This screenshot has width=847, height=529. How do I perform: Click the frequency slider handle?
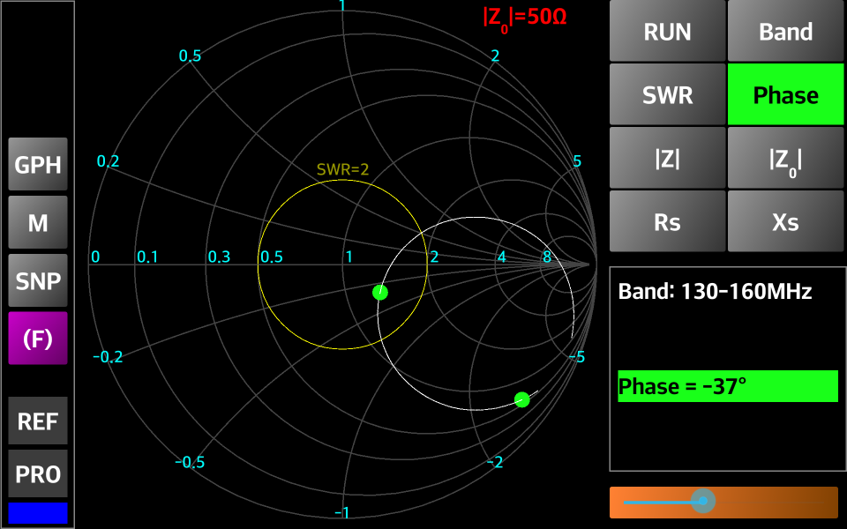click(x=703, y=502)
